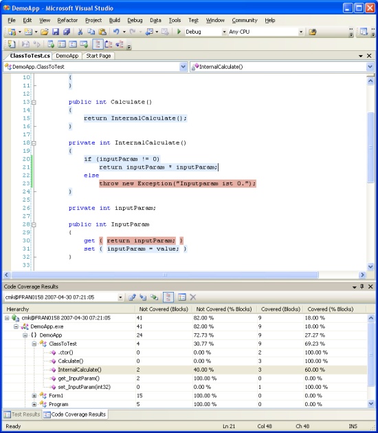This screenshot has width=378, height=433.
Task: Open the coverage run cmk@FRAN0158 dropdown
Action: pos(120,297)
